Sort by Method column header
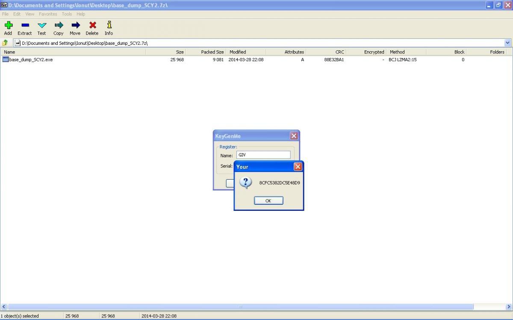This screenshot has width=513, height=320. 406,52
